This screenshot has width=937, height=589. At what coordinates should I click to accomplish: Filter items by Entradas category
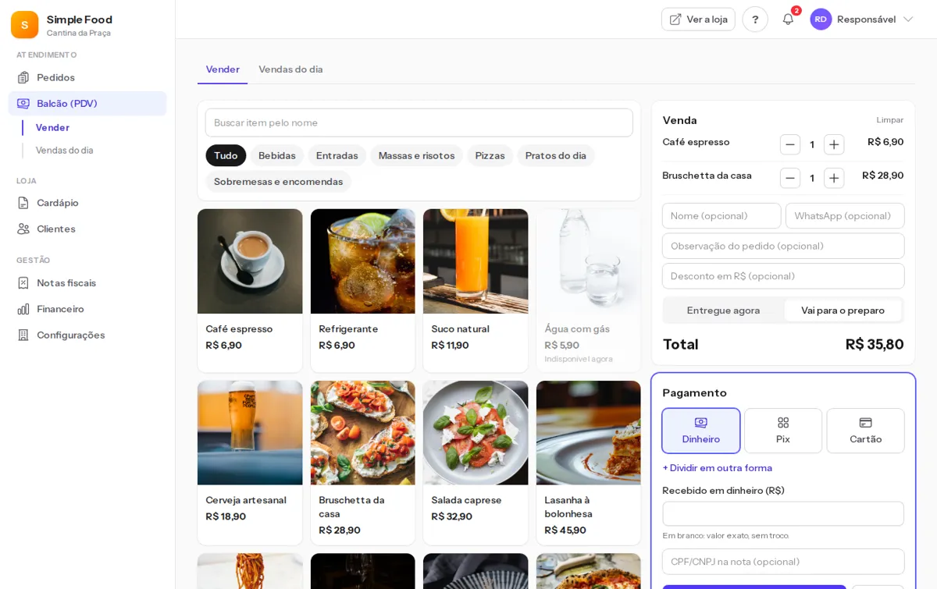tap(337, 155)
